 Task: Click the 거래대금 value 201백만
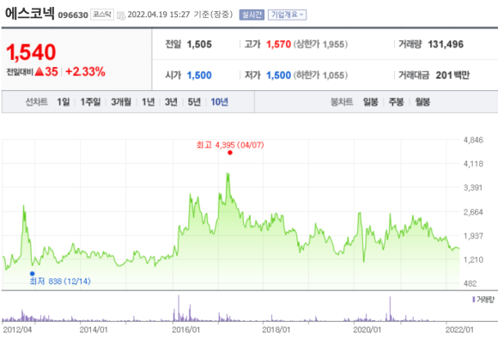click(x=452, y=76)
